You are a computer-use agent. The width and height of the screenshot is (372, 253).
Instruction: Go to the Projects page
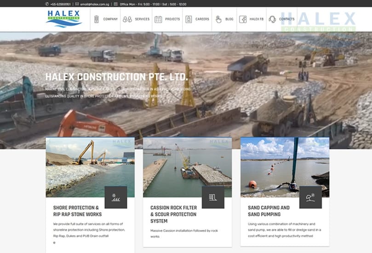pyautogui.click(x=172, y=19)
